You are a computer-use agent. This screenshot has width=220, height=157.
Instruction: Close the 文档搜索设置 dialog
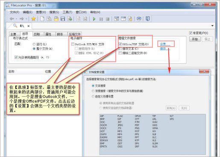coord(204,71)
